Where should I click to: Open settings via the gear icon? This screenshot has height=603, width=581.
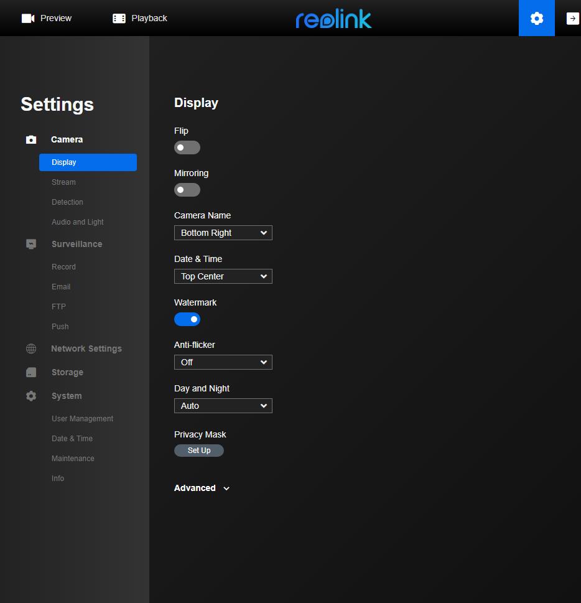pos(537,19)
